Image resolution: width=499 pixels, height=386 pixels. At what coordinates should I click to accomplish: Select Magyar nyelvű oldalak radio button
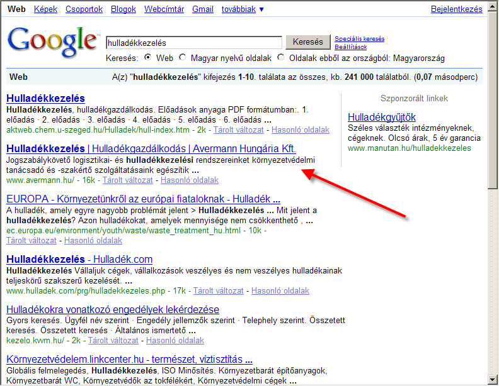click(x=182, y=57)
